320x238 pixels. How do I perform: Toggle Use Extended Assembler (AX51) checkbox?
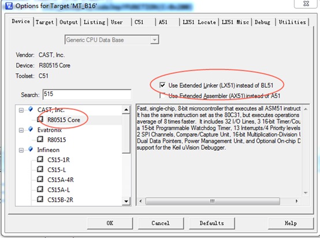pos(162,95)
